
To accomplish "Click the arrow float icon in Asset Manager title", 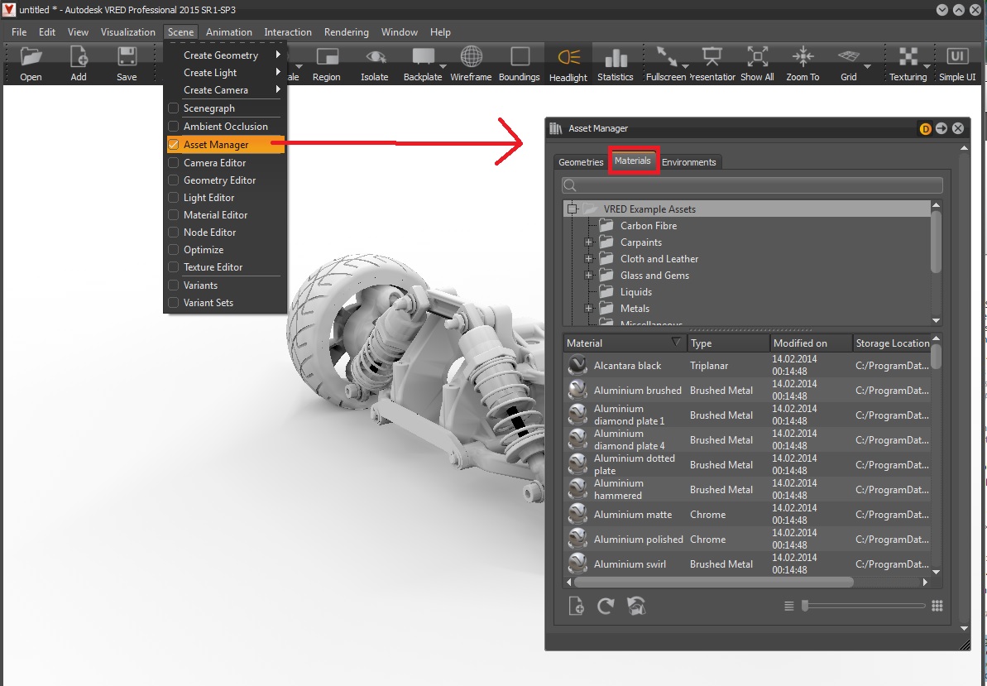I will pos(941,128).
